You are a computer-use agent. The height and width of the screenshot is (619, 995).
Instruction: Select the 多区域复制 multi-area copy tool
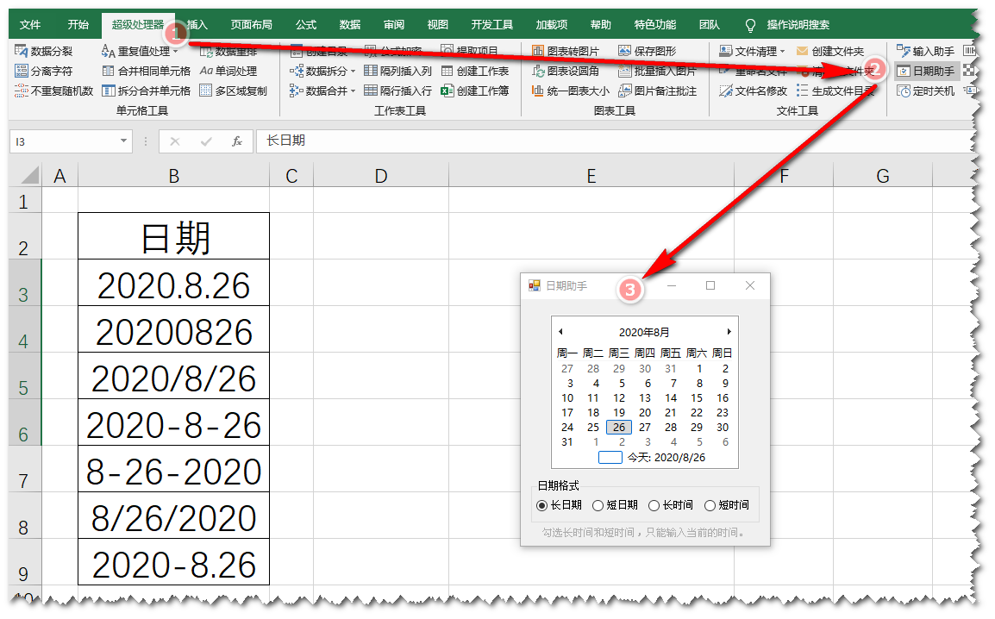pos(234,91)
